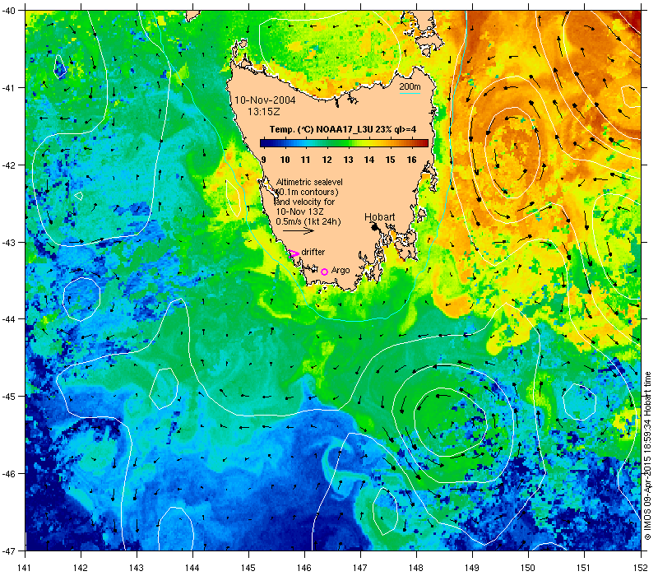Click longitude axis label '145'
The height and width of the screenshot is (576, 658).
(248, 568)
